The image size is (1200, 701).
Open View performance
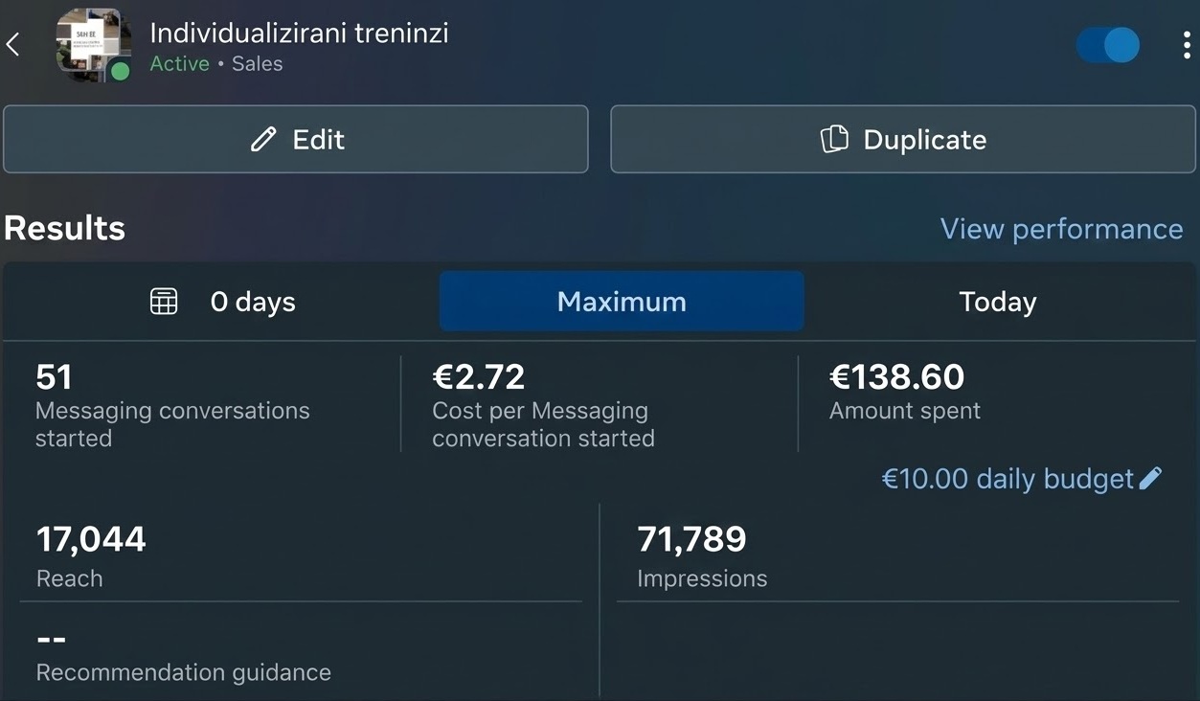(1061, 228)
